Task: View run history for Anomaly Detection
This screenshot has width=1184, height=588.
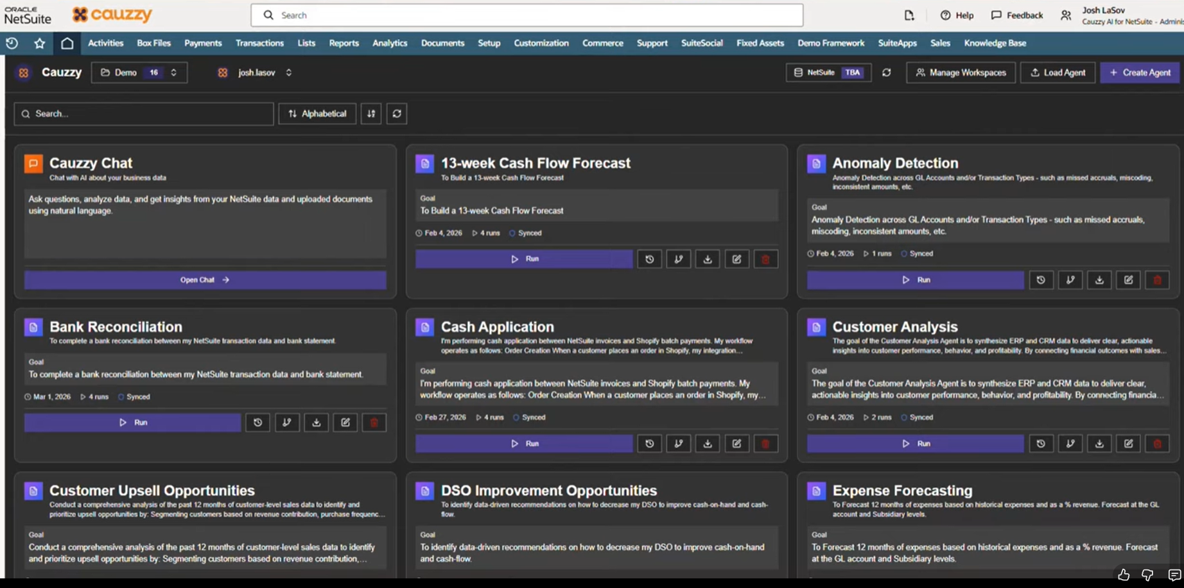Action: 1041,280
